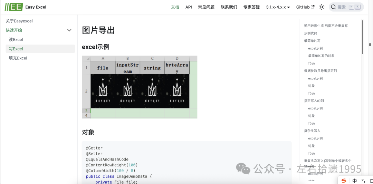Click the search magnifier icon
The image size is (373, 184).
tap(333, 7)
